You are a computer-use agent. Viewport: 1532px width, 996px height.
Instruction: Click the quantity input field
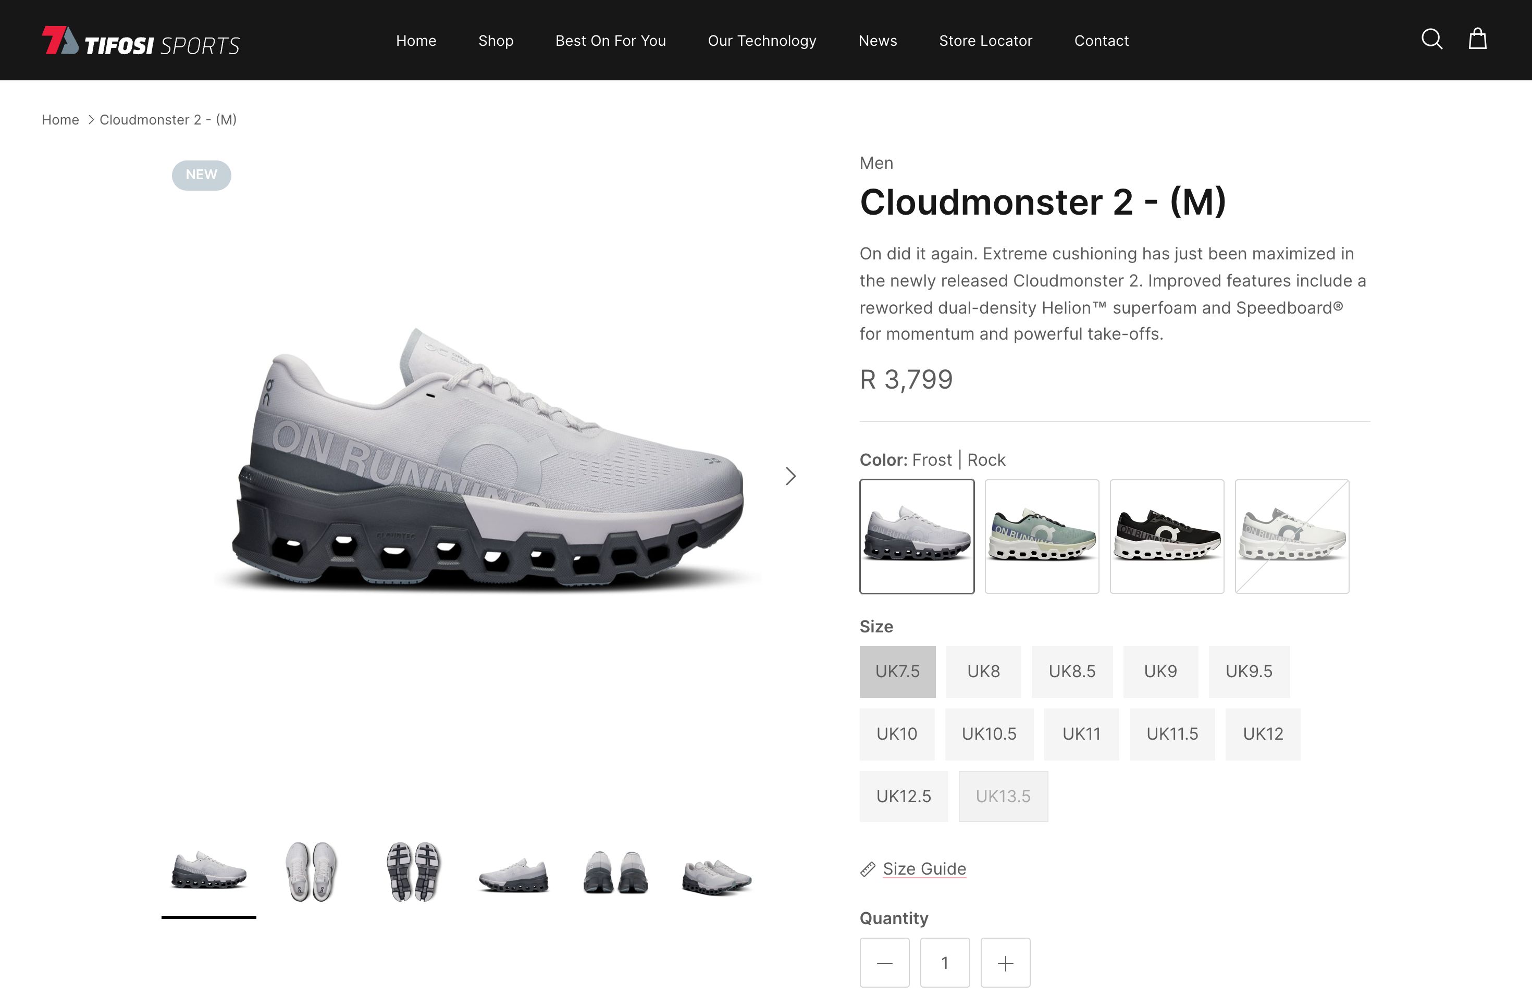pyautogui.click(x=945, y=963)
